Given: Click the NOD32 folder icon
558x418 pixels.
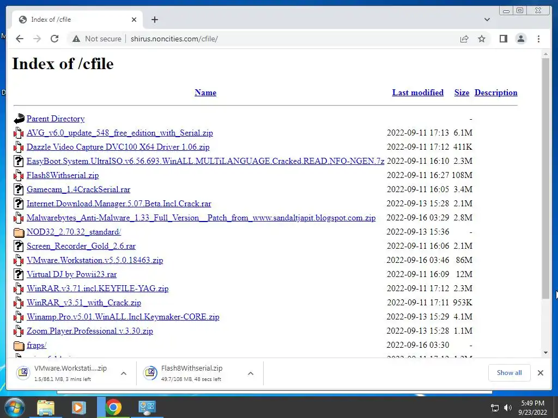Looking at the screenshot, I should [19, 232].
